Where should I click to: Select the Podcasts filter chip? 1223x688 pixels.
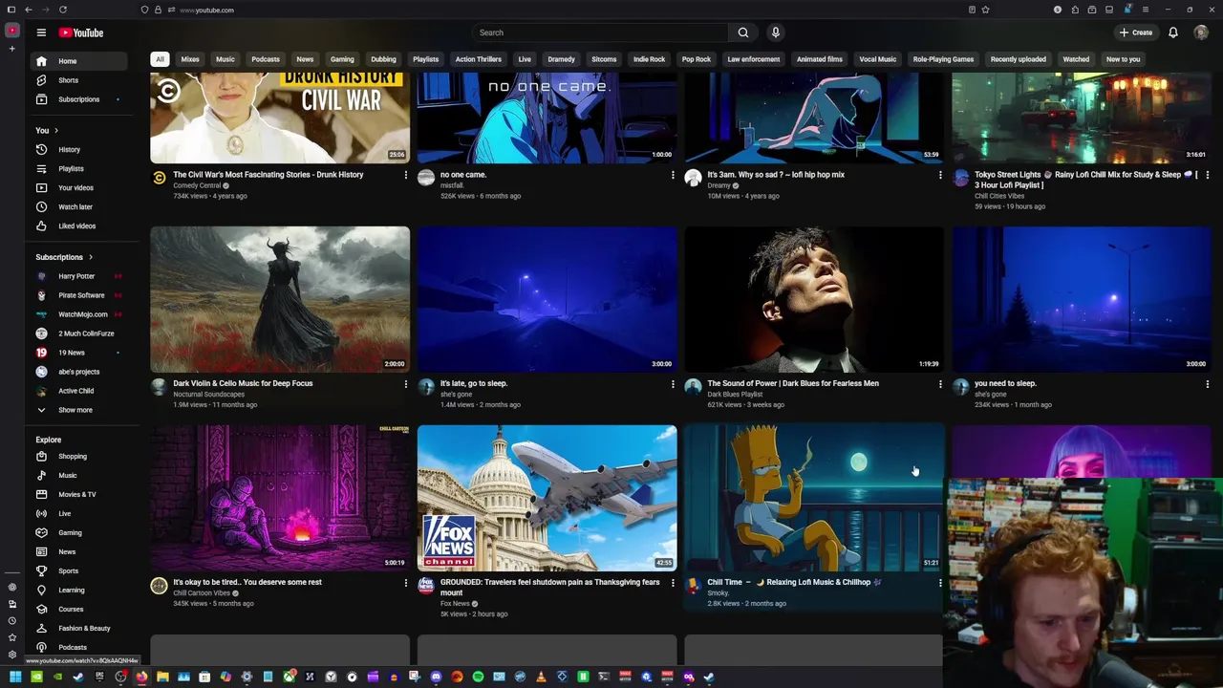pos(266,59)
